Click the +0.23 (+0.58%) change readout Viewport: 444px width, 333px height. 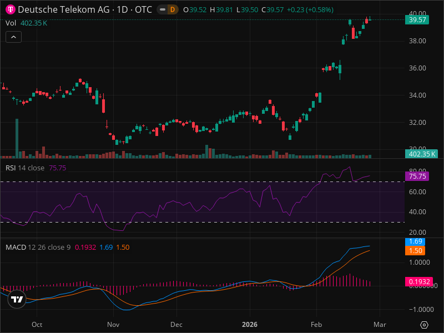pos(310,9)
